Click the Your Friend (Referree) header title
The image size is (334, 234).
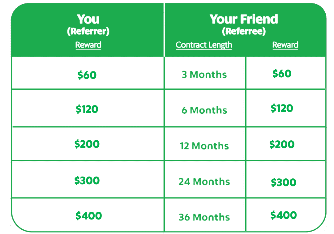tap(244, 25)
